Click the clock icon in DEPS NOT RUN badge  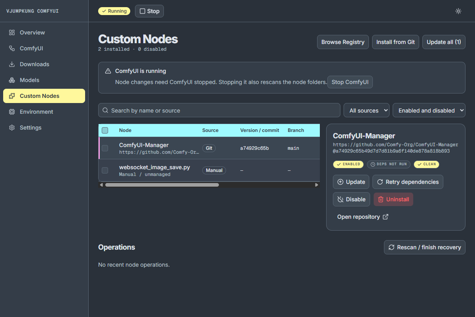372,164
